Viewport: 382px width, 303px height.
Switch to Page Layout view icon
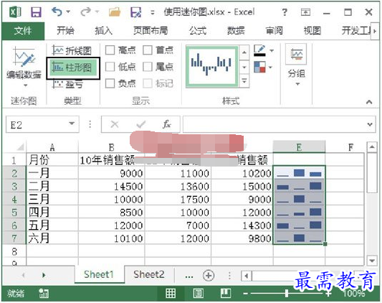tap(198, 293)
